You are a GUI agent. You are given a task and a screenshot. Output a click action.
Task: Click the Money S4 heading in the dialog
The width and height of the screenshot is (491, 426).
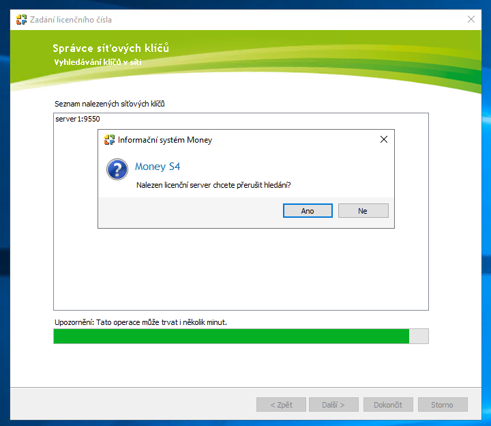pos(158,167)
